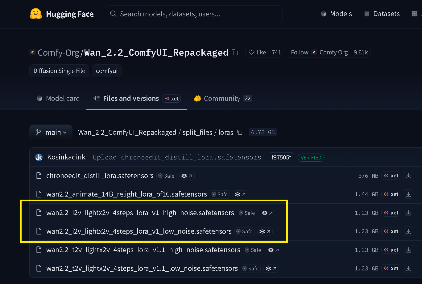Screen dimensions: 422x284
Task: Click the VERIFIED commit badge
Action: [x=311, y=157]
